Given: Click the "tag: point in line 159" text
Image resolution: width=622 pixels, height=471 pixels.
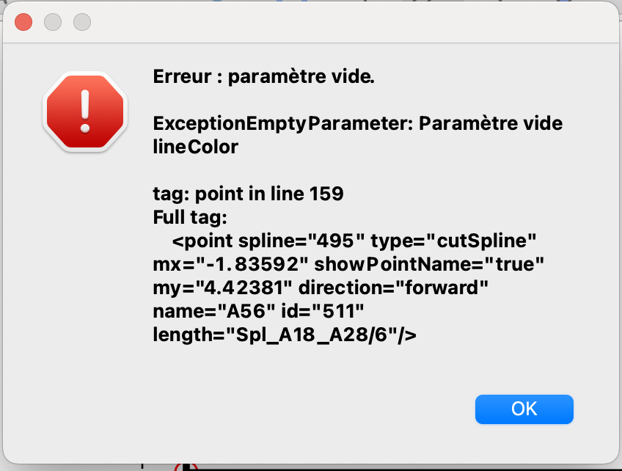Looking at the screenshot, I should click(x=248, y=194).
